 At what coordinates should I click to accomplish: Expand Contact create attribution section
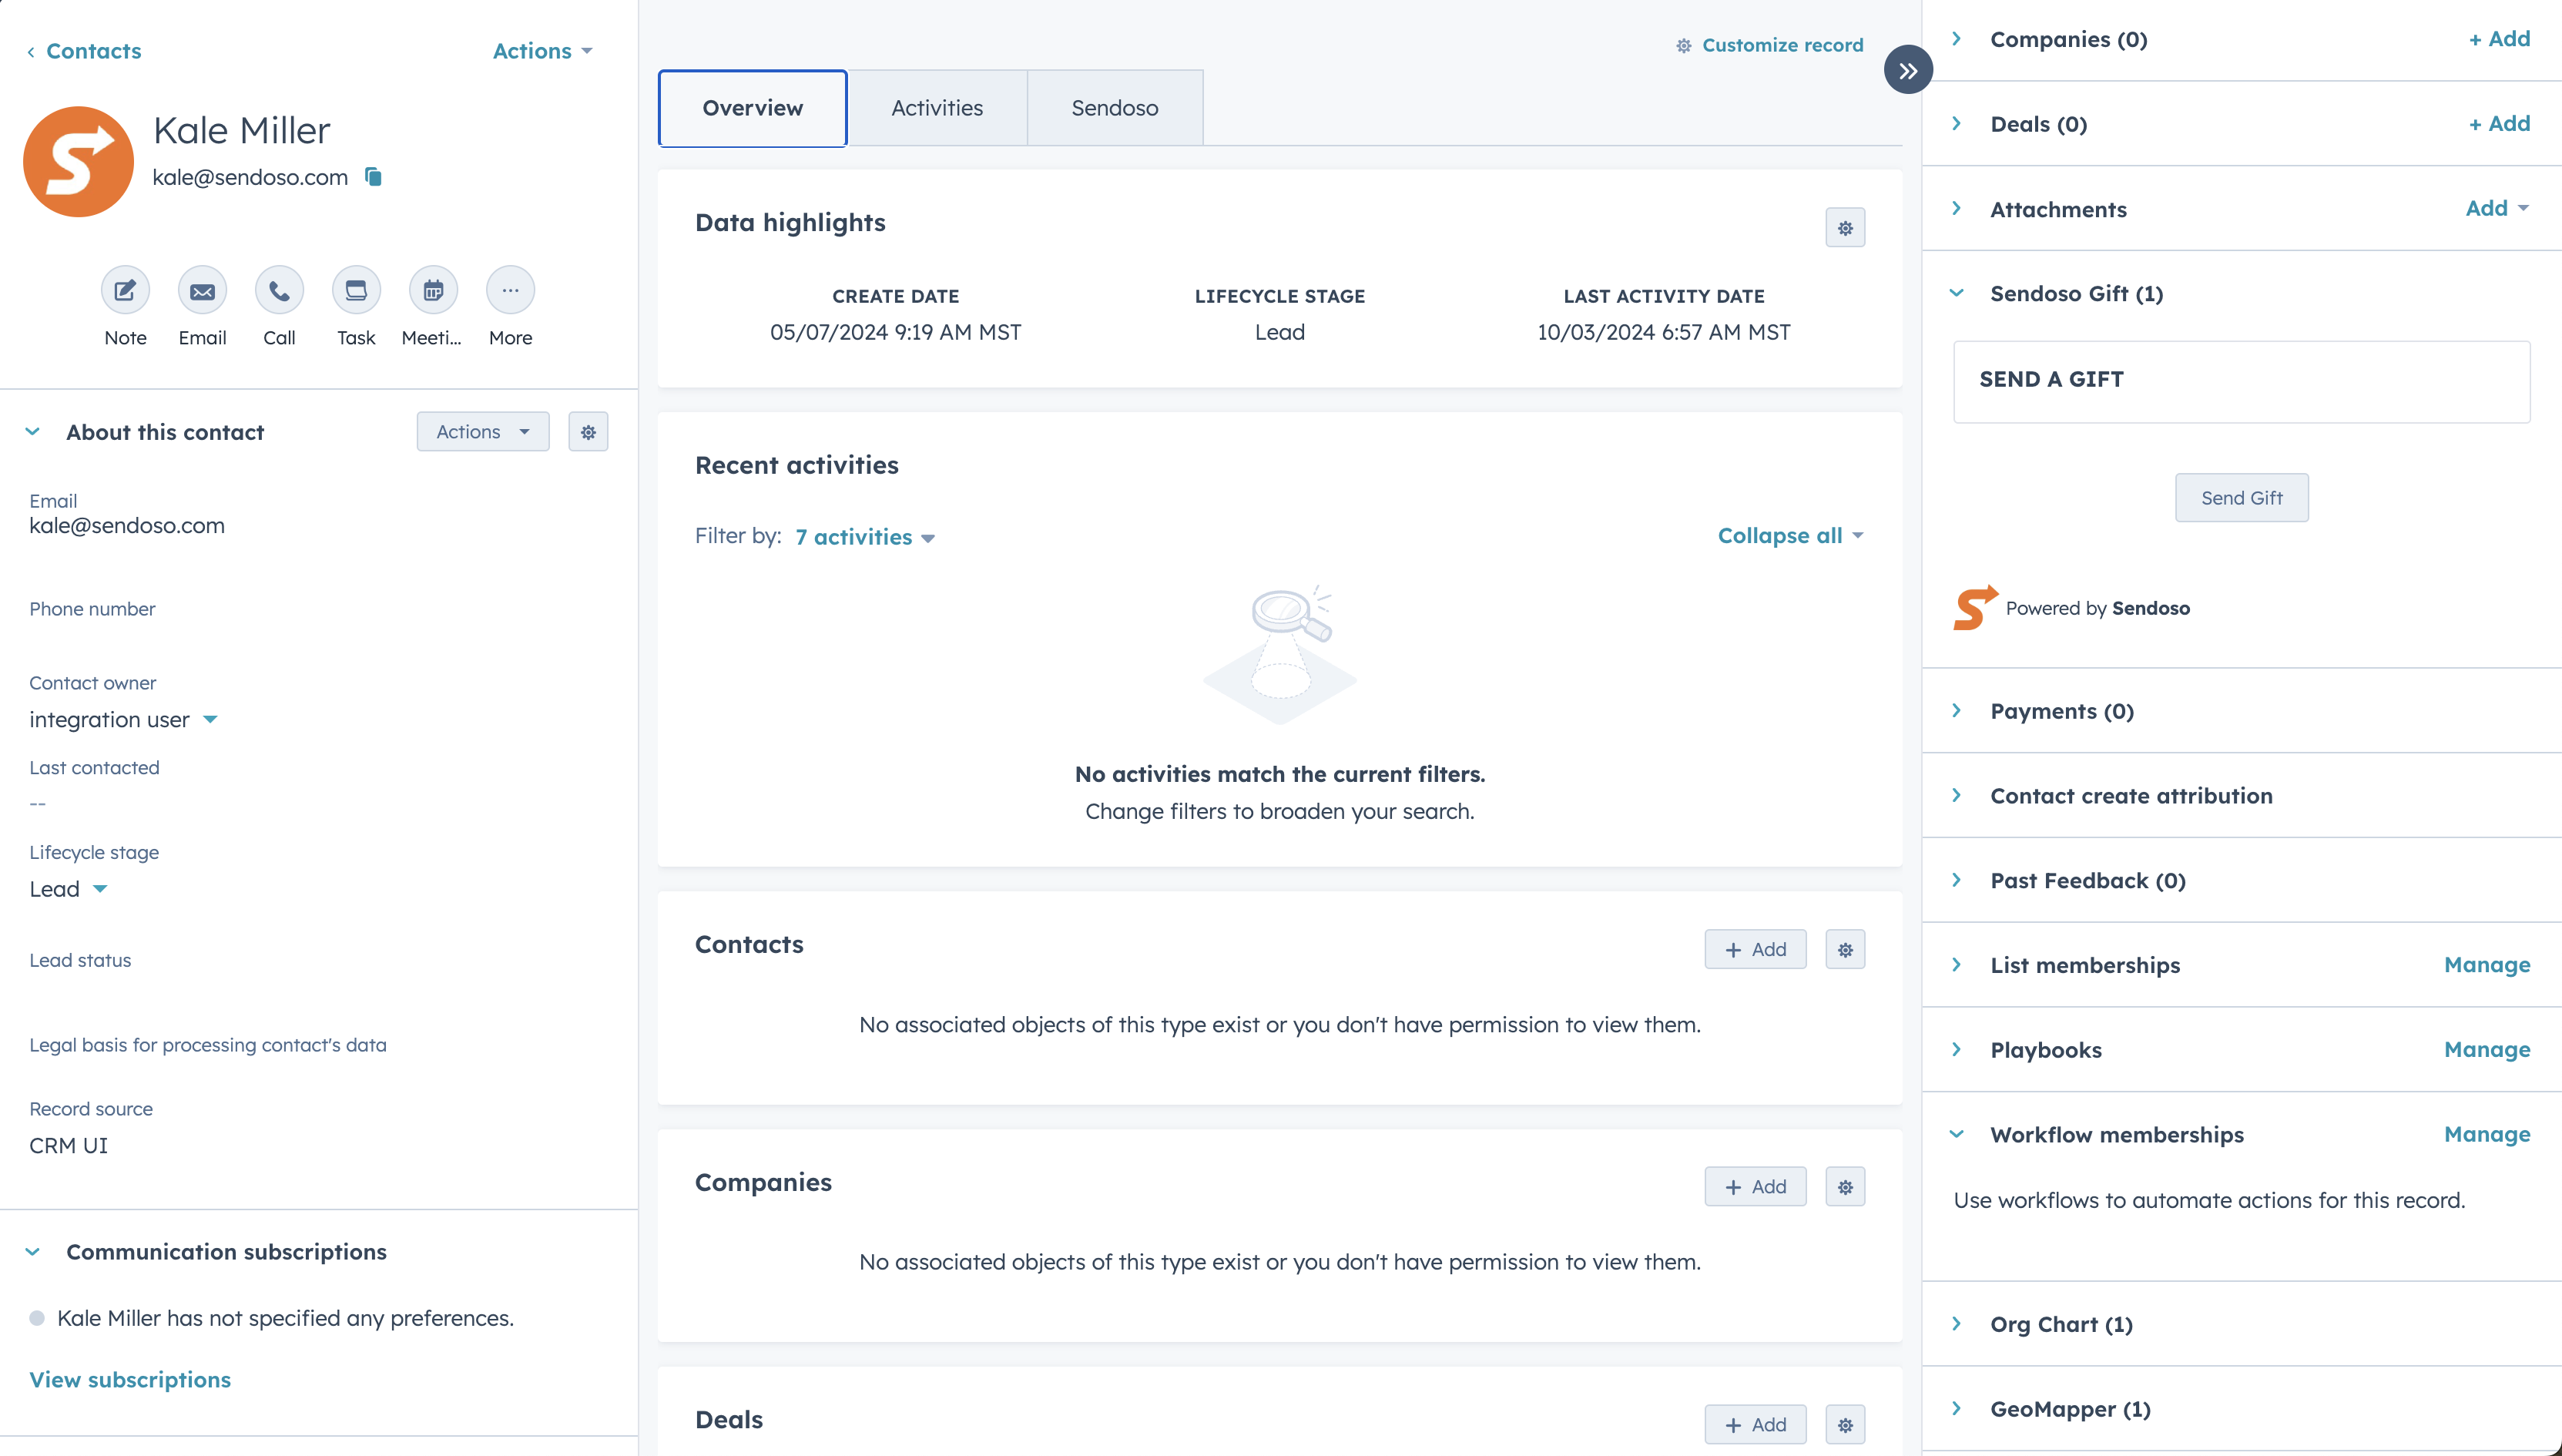(1957, 796)
